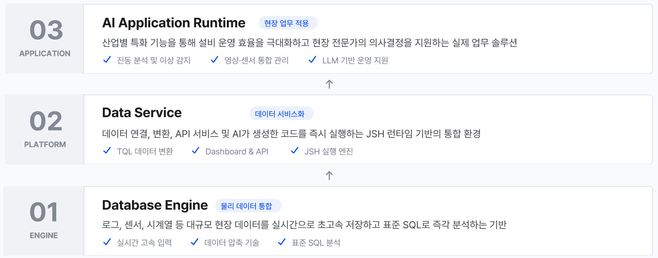Screen dimensions: 658x258
Task: Select the 물리 데이터 통합 badge
Action: pyautogui.click(x=248, y=206)
